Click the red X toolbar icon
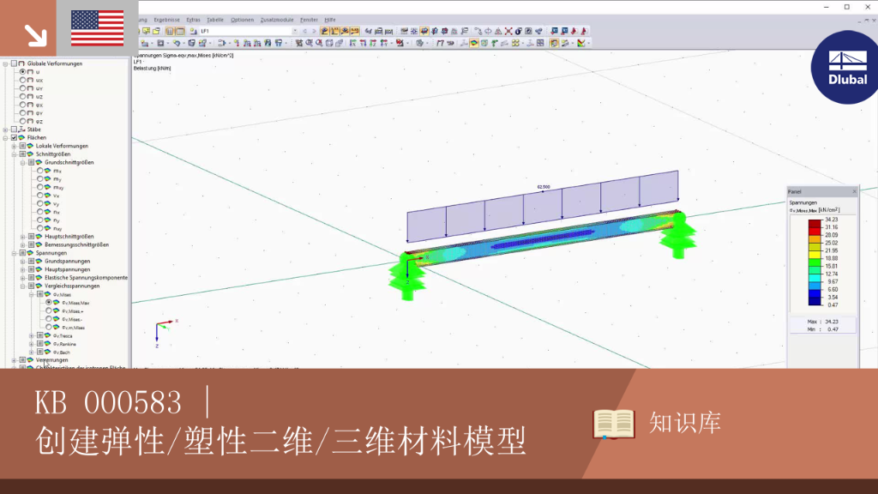 tap(508, 32)
